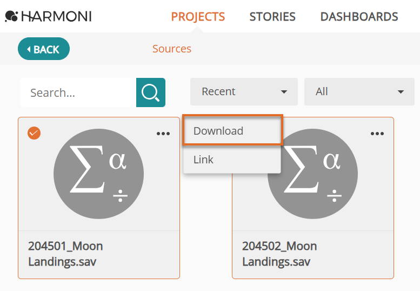The width and height of the screenshot is (420, 291).
Task: Click the Harmoni logo
Action: point(49,16)
